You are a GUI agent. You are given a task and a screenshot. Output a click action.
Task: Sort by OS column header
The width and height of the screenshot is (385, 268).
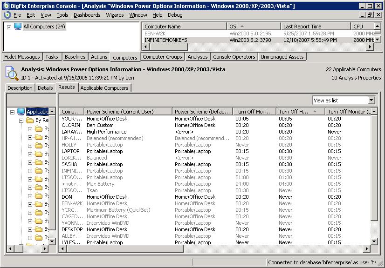(254, 27)
